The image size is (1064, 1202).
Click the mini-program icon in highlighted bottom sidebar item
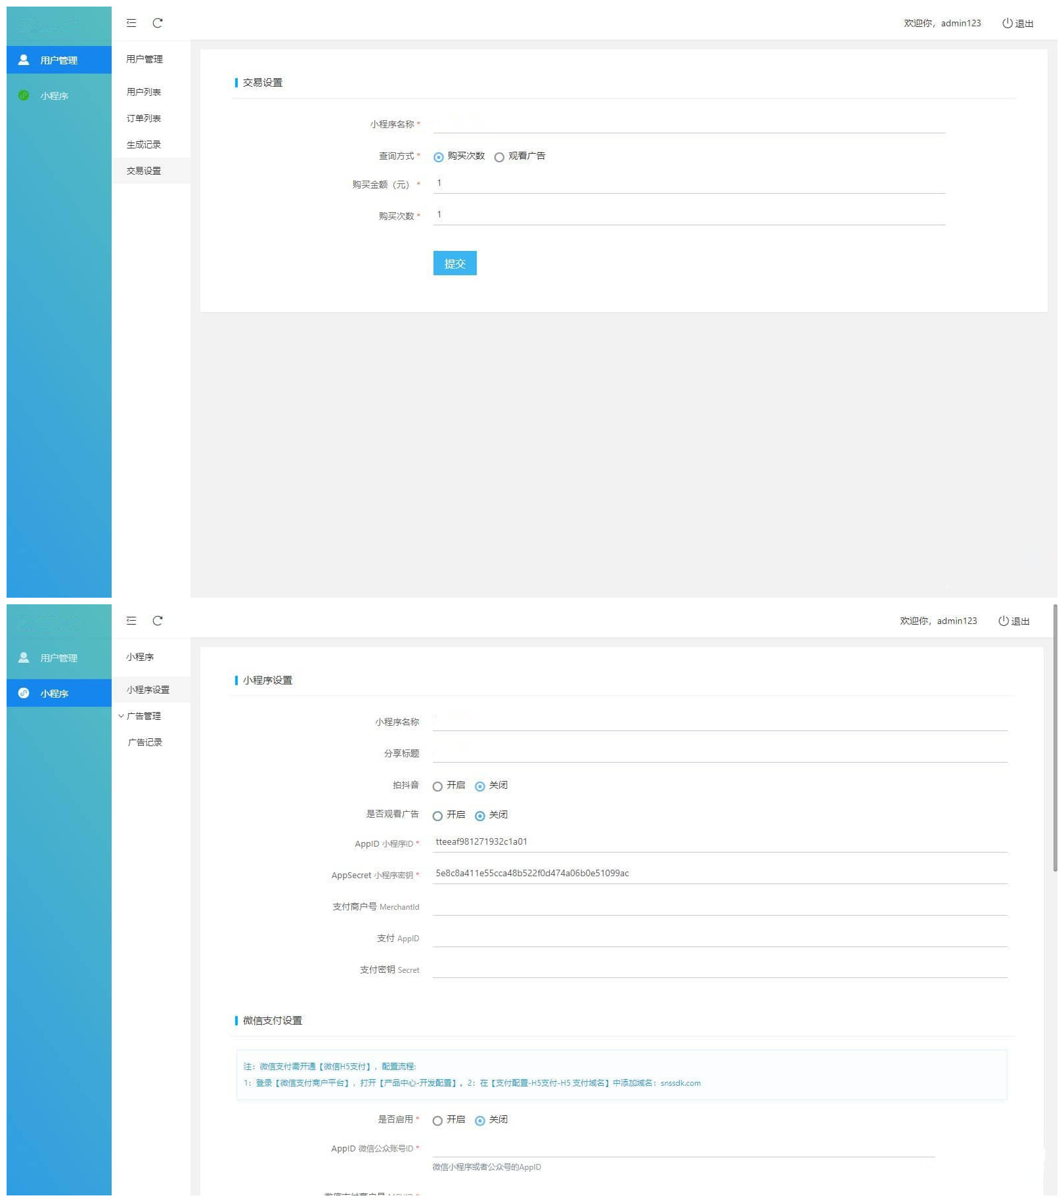point(24,693)
